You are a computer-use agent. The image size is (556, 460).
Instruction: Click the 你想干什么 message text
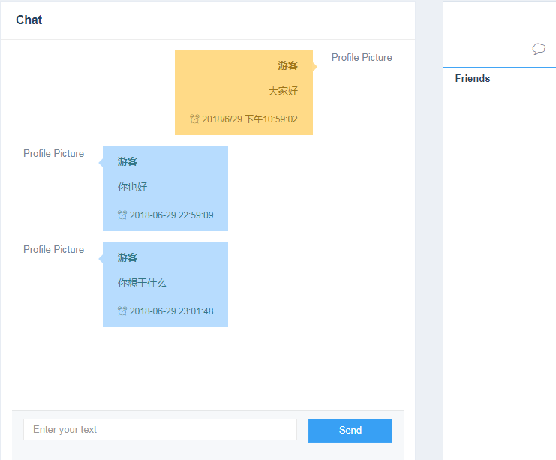pyautogui.click(x=142, y=283)
